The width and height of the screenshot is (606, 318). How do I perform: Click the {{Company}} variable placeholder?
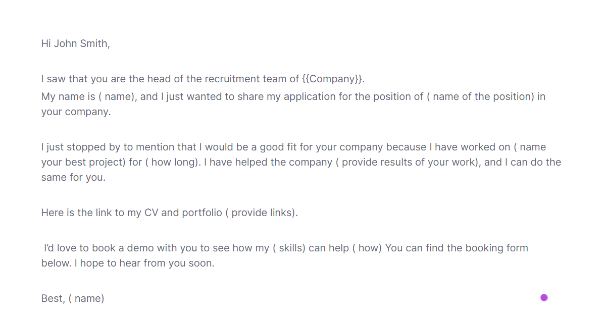click(x=333, y=79)
